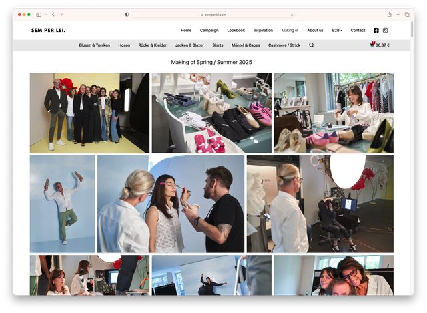Go to Cashmere / Strick category
Screen dimensions: 427x313
pyautogui.click(x=284, y=45)
